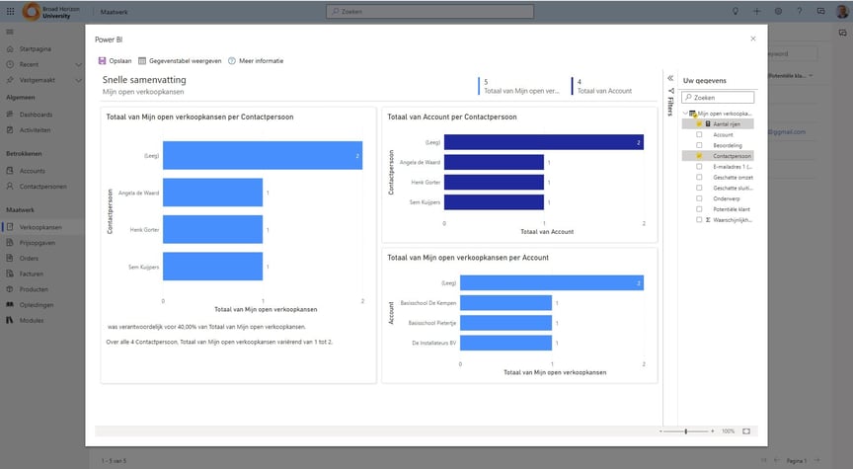Check the Geschatte sluiti... field checkbox
The width and height of the screenshot is (853, 469).
[699, 188]
